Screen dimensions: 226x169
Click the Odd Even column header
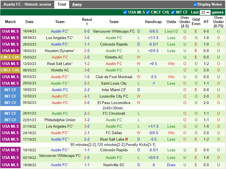point(196,22)
